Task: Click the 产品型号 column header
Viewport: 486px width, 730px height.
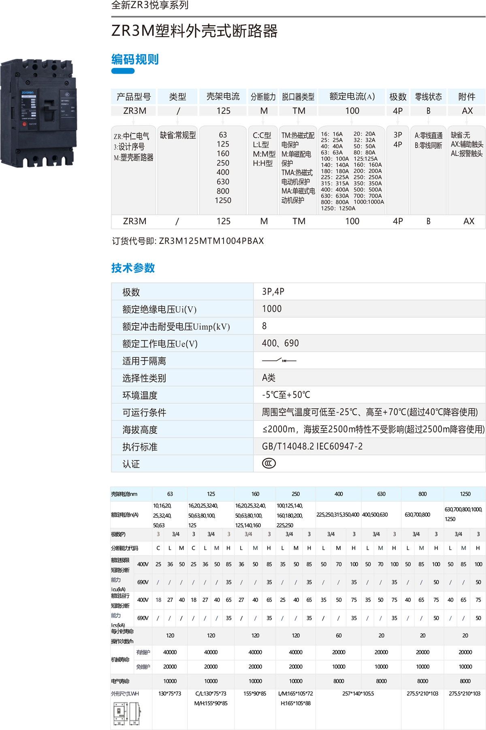Action: coord(134,97)
